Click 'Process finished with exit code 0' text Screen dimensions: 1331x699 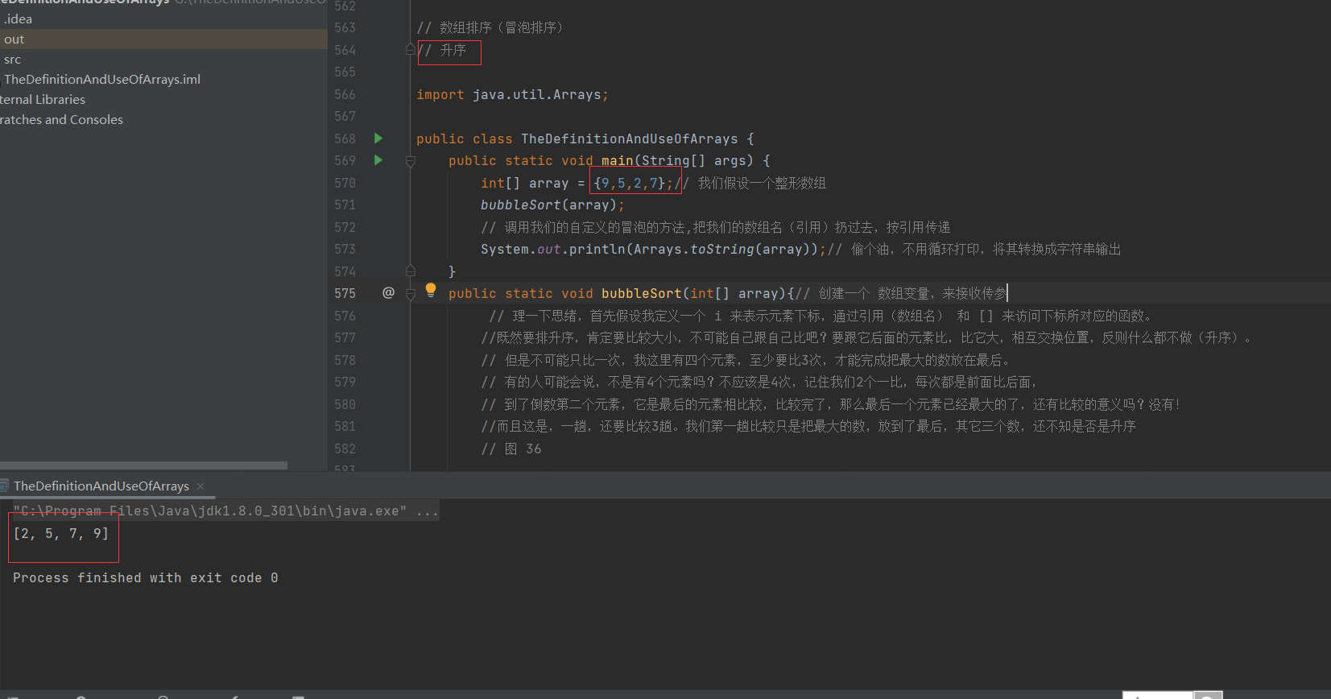(146, 577)
